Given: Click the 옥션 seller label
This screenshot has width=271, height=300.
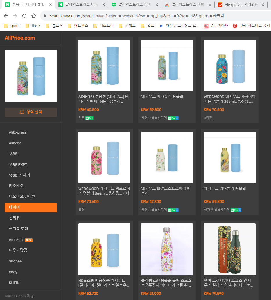Looking at the screenshot, I should coord(82,210).
